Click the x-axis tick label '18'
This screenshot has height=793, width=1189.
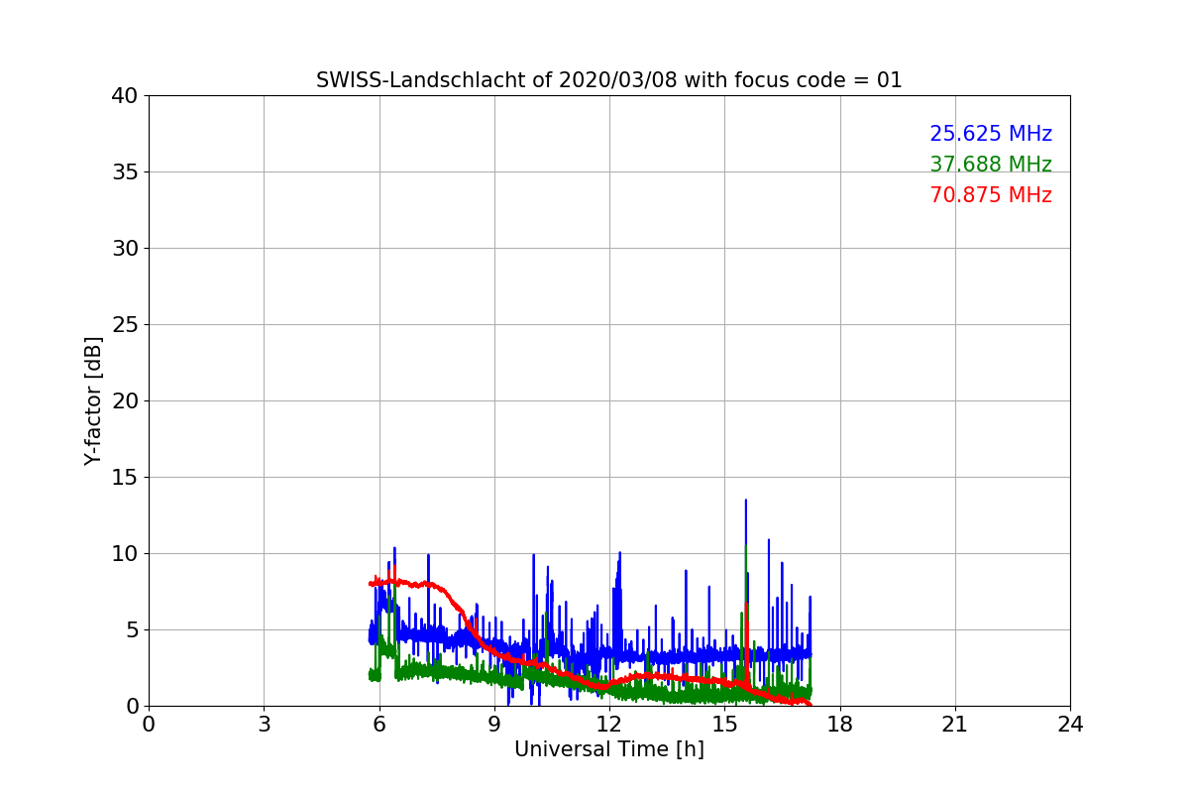(840, 725)
